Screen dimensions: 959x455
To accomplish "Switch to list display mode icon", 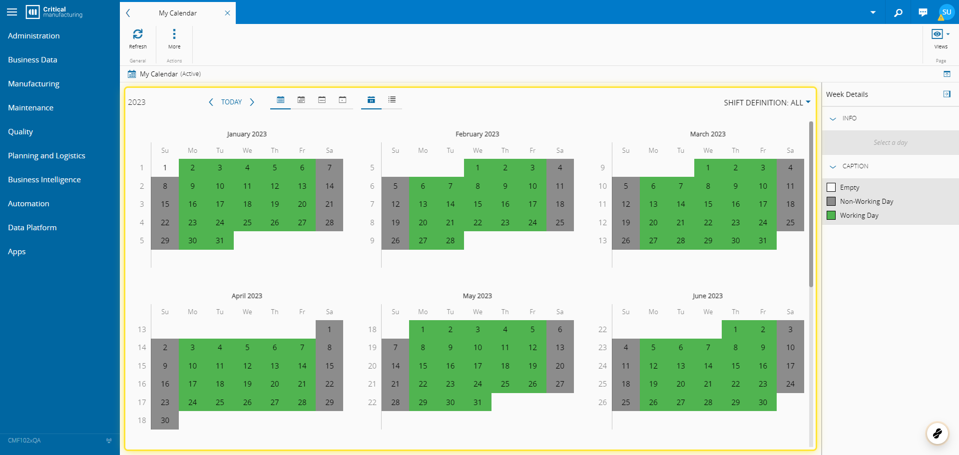I will pyautogui.click(x=392, y=100).
